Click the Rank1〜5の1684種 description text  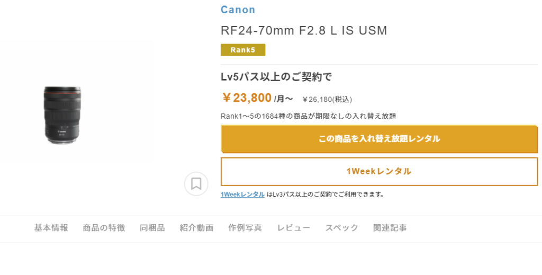click(x=309, y=116)
